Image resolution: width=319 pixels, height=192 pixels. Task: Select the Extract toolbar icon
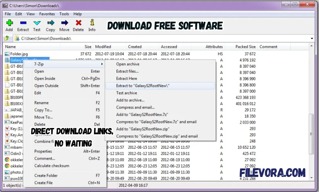[x=23, y=25]
